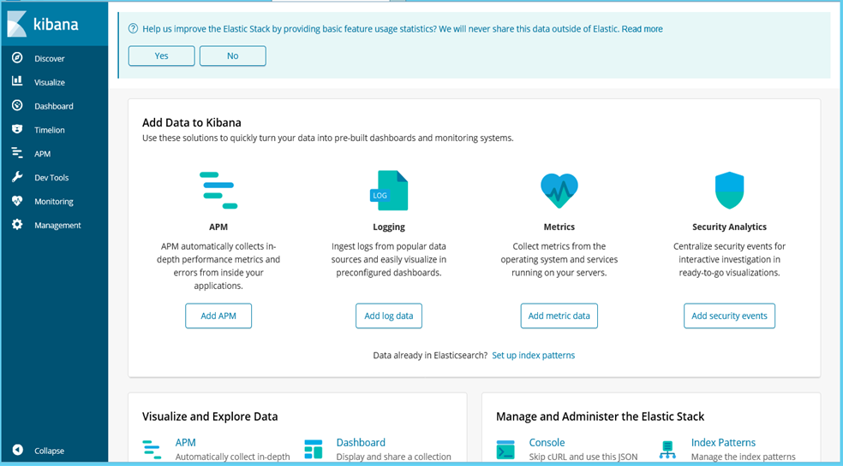Open Visualize via bar chart icon
Image resolution: width=843 pixels, height=466 pixels.
click(x=17, y=81)
